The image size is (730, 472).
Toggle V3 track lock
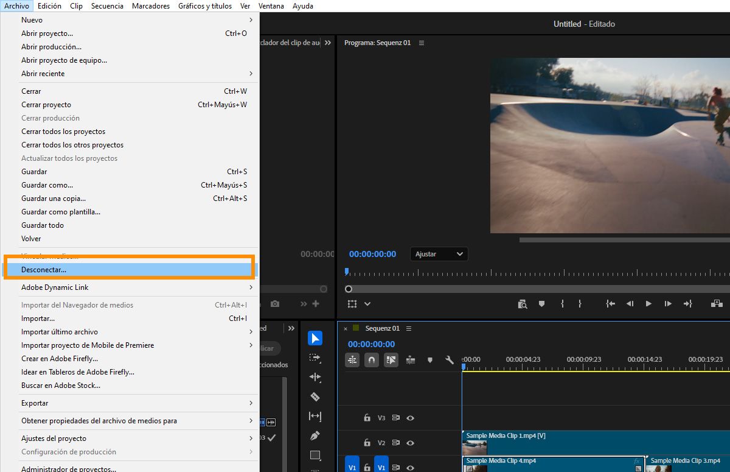tap(367, 418)
